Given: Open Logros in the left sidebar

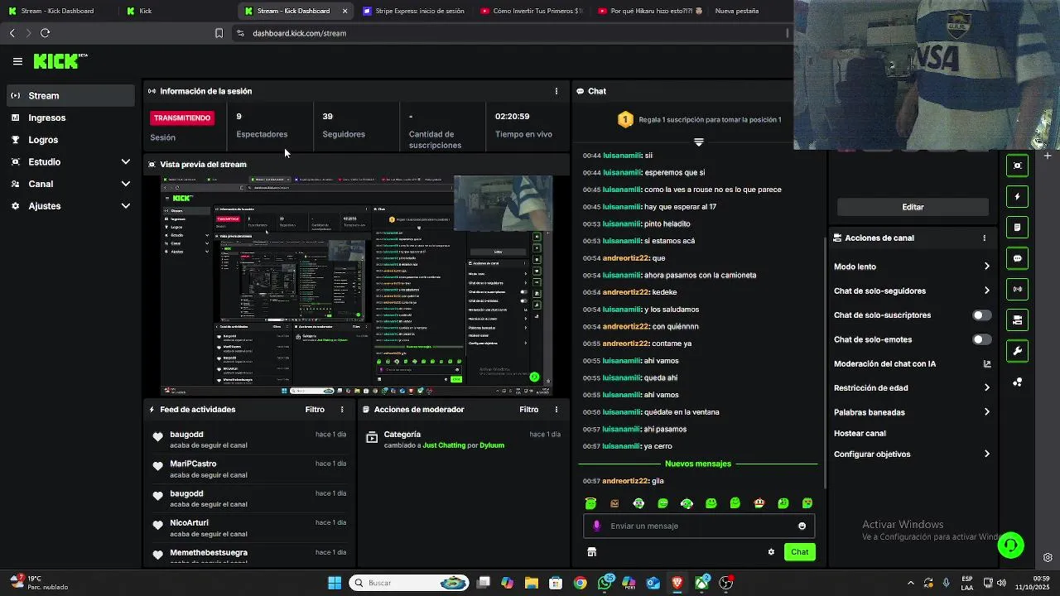Looking at the screenshot, I should point(70,140).
